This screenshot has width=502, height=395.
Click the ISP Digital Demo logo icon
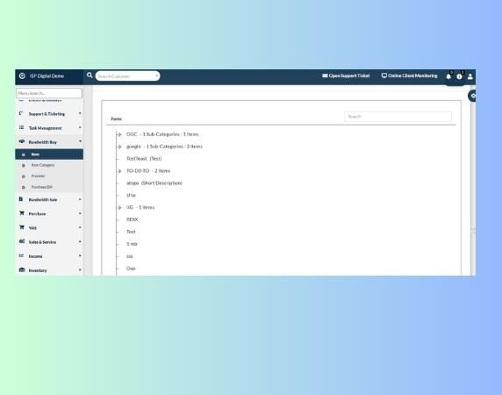click(22, 75)
